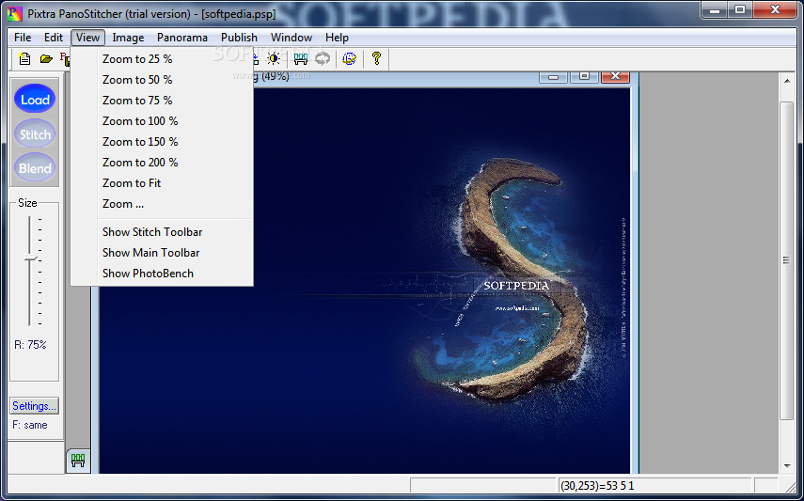Click the Size slider thumb
This screenshot has width=804, height=501.
(31, 258)
